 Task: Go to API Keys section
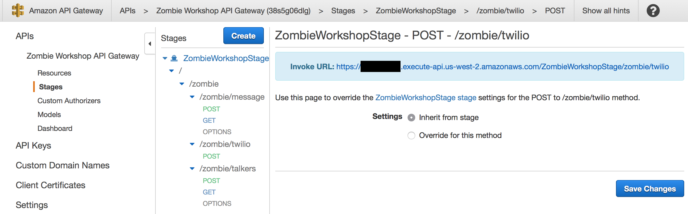pos(33,146)
